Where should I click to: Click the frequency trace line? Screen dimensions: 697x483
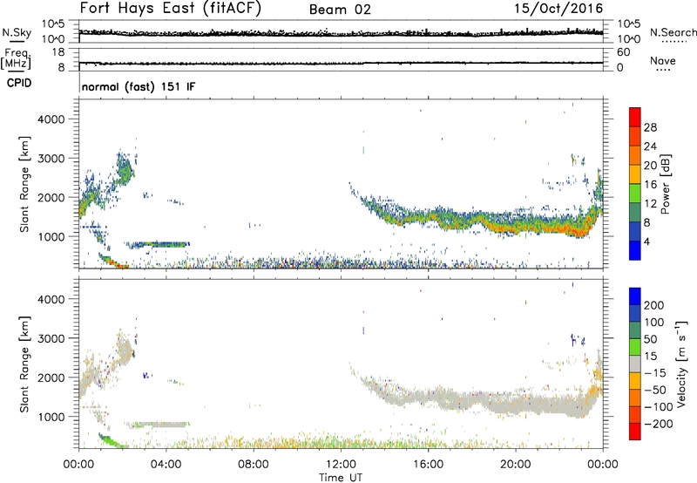point(341,63)
